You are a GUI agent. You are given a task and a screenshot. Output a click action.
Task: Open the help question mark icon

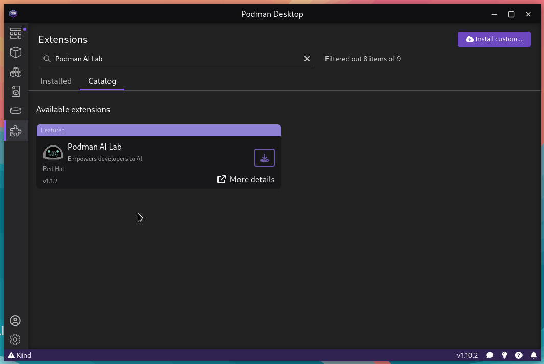(519, 355)
